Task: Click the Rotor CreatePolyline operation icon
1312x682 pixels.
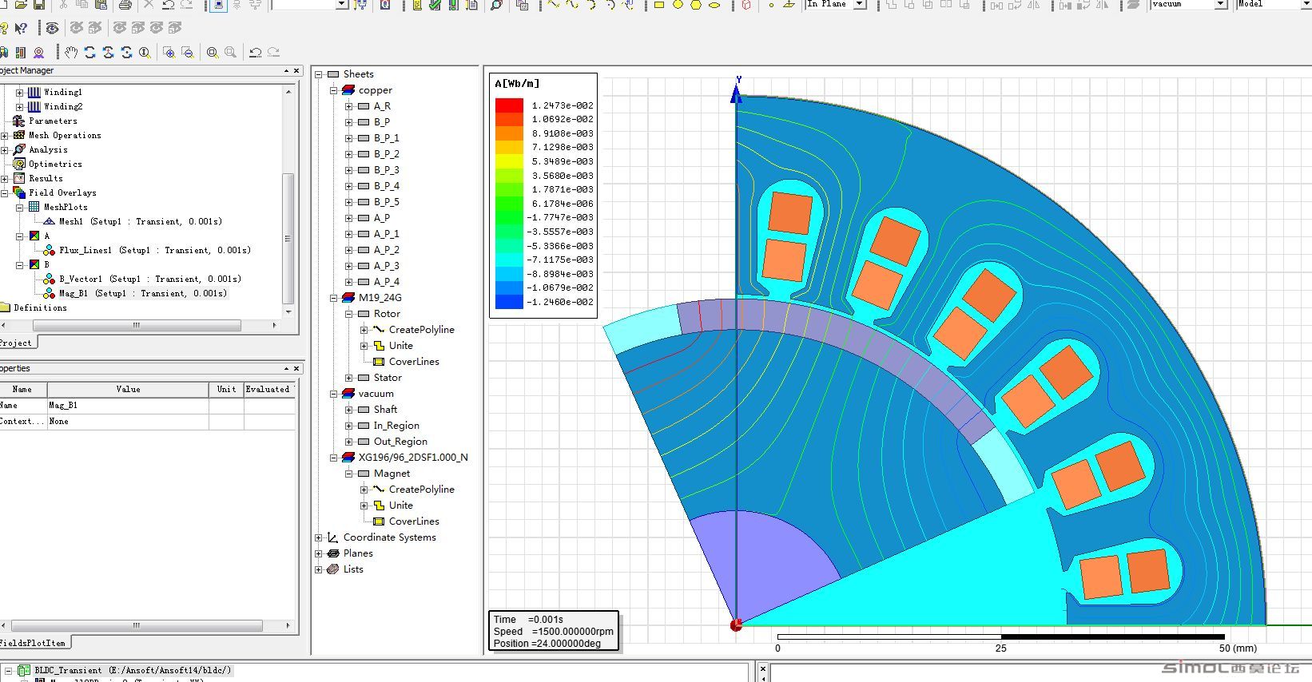Action: 379,330
